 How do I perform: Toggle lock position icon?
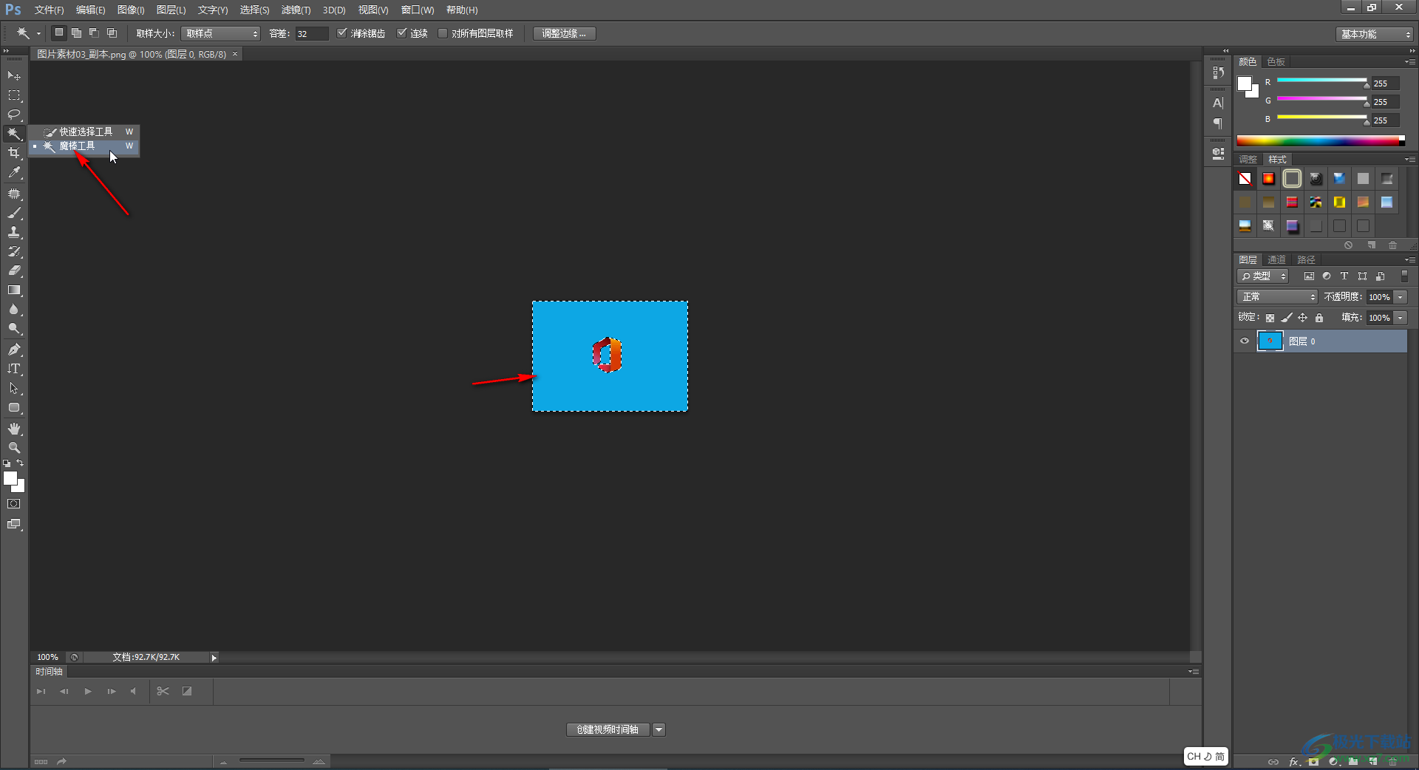tap(1303, 318)
